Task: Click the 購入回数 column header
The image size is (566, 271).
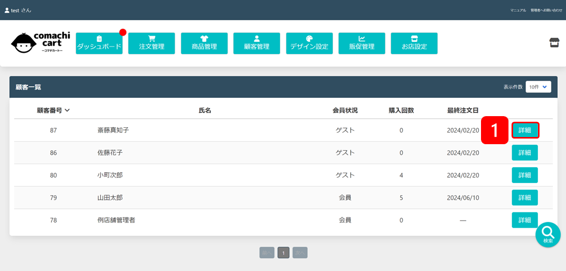Action: (401, 110)
